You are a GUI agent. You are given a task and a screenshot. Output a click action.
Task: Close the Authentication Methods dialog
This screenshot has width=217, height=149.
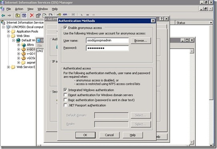click(153, 21)
